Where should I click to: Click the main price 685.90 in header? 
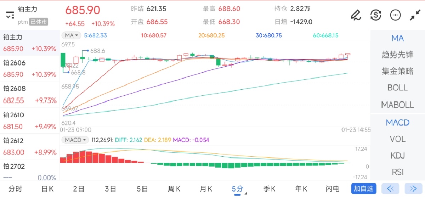pyautogui.click(x=83, y=10)
